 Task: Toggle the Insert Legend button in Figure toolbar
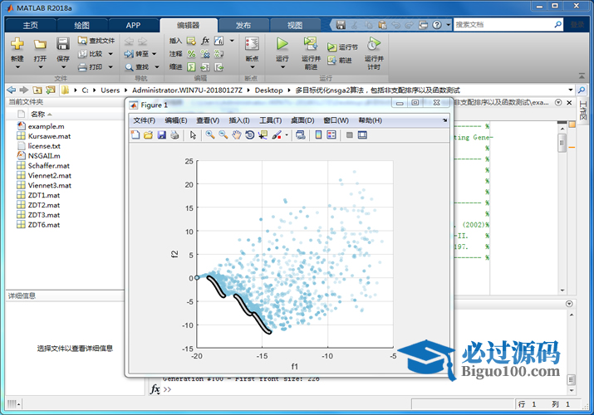[x=331, y=134]
